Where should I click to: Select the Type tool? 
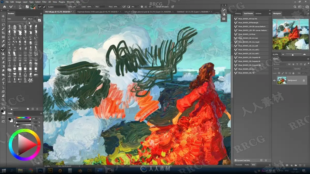3,83
